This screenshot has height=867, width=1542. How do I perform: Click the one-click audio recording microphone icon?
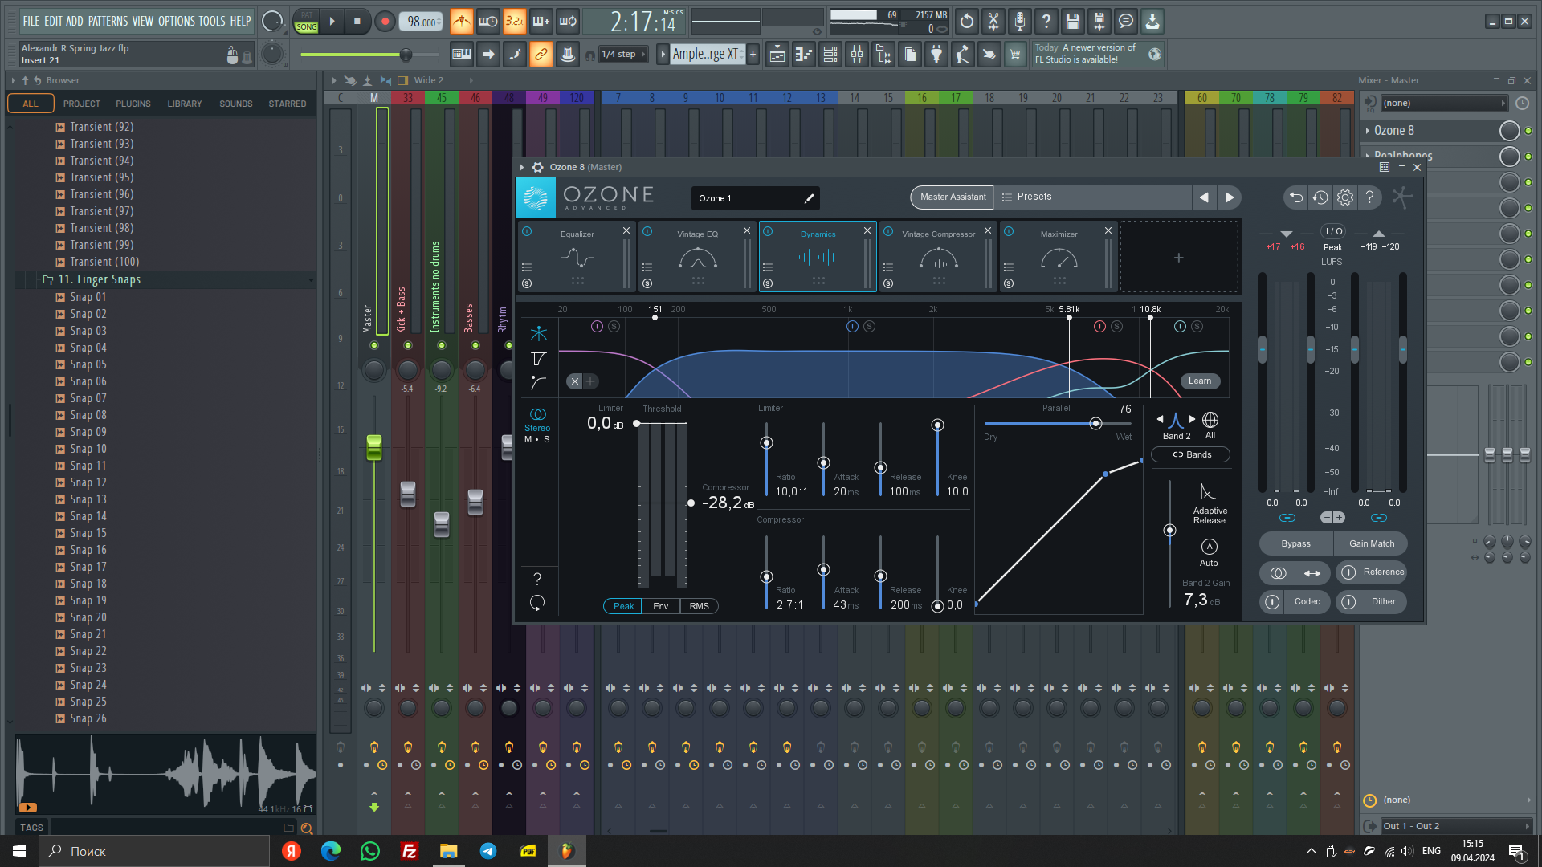tap(1019, 22)
